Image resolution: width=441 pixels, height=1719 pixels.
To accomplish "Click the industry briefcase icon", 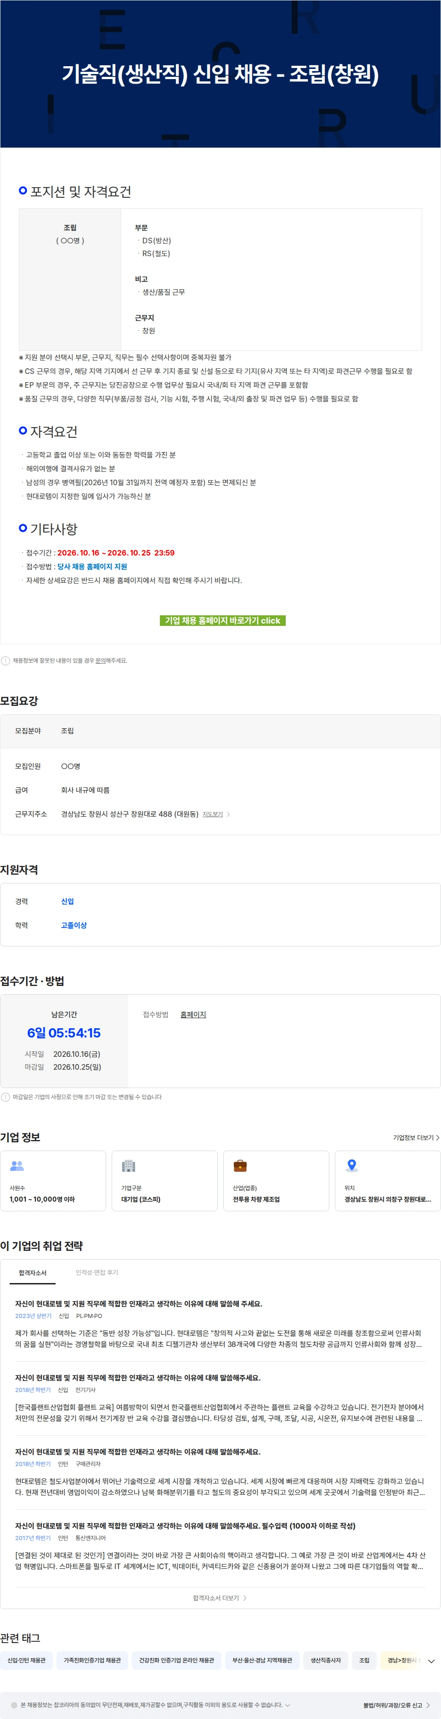I will [x=241, y=1166].
